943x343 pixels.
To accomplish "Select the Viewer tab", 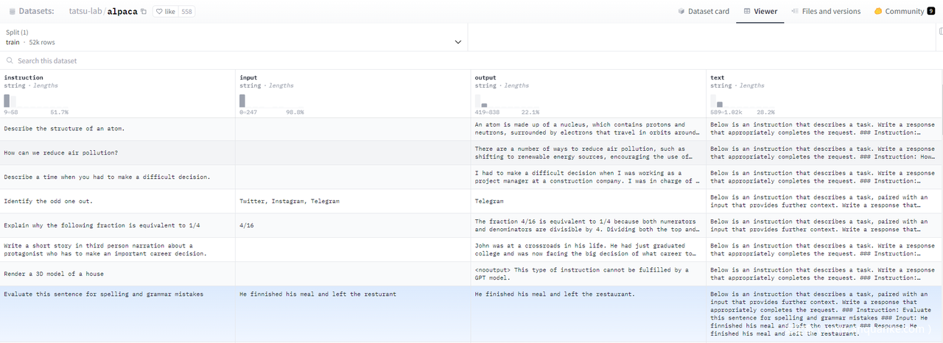I will (x=760, y=12).
